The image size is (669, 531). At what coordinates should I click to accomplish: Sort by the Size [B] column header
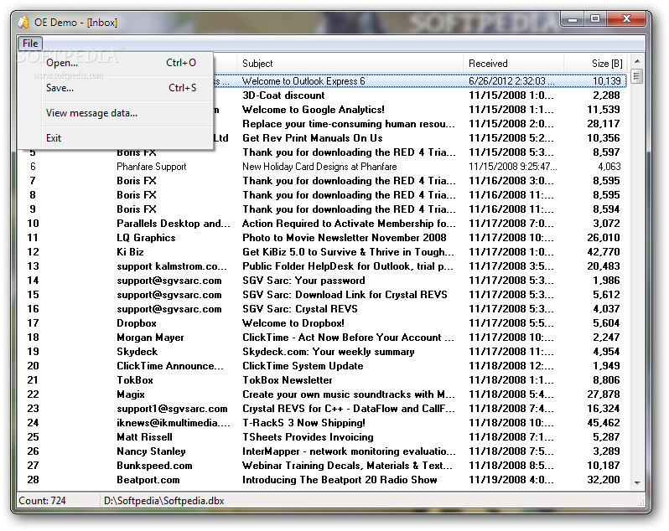596,64
